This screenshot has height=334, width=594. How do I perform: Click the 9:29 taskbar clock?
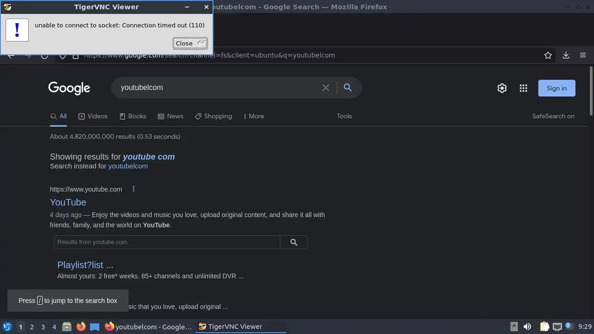tap(585, 327)
